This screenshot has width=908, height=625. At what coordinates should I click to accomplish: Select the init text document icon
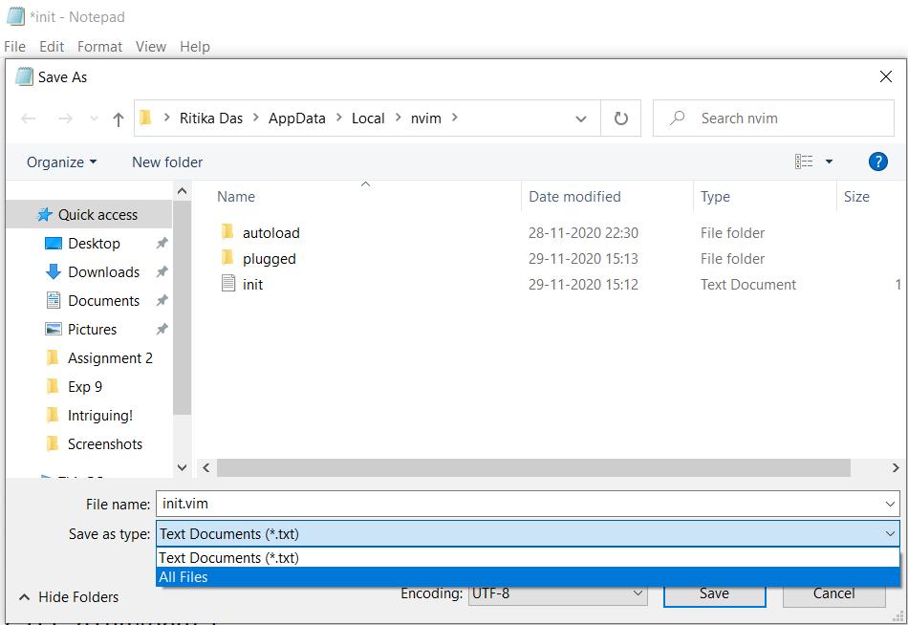[228, 283]
